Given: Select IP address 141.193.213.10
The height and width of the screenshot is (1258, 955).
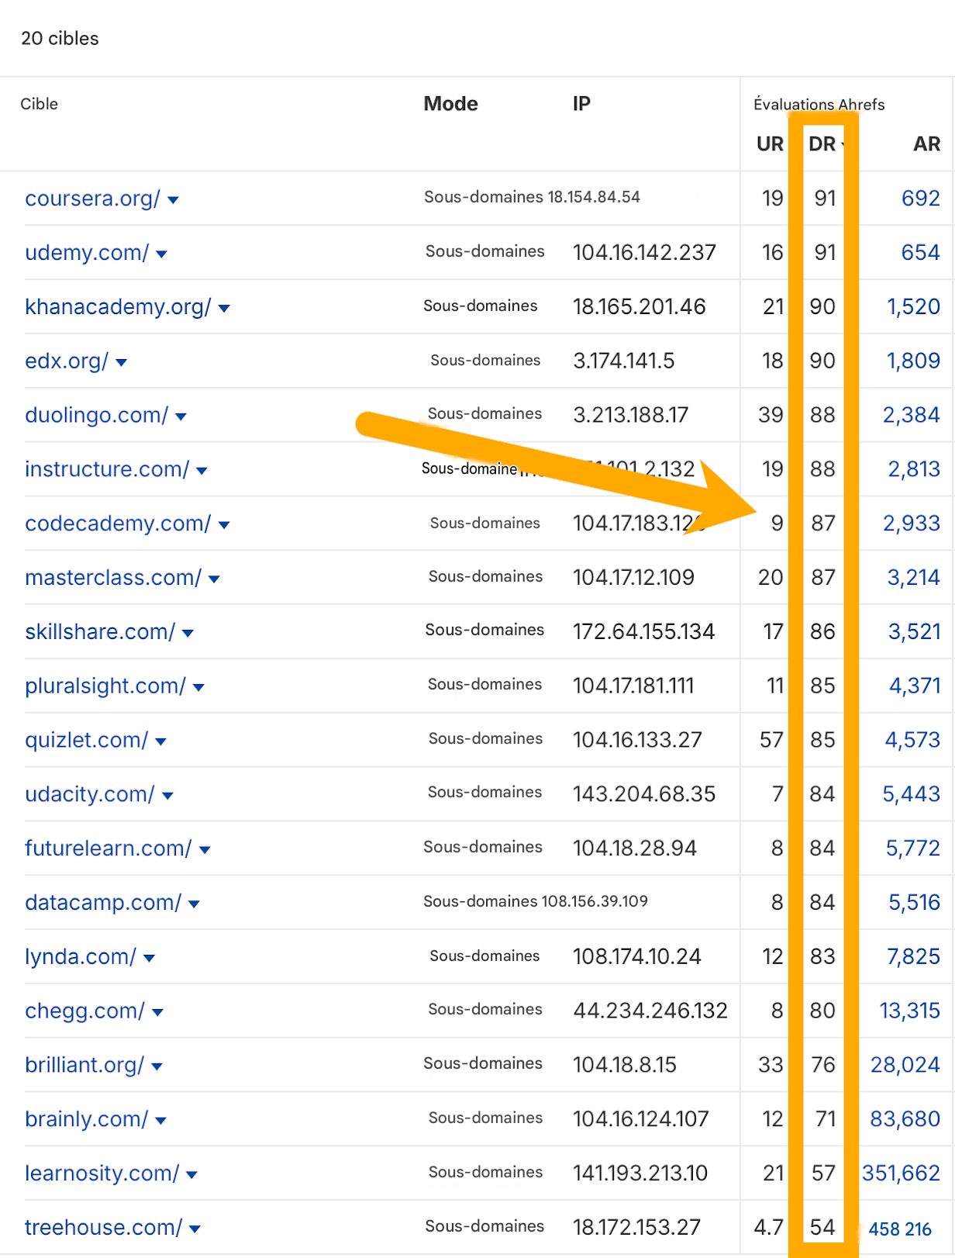Looking at the screenshot, I should (640, 1173).
